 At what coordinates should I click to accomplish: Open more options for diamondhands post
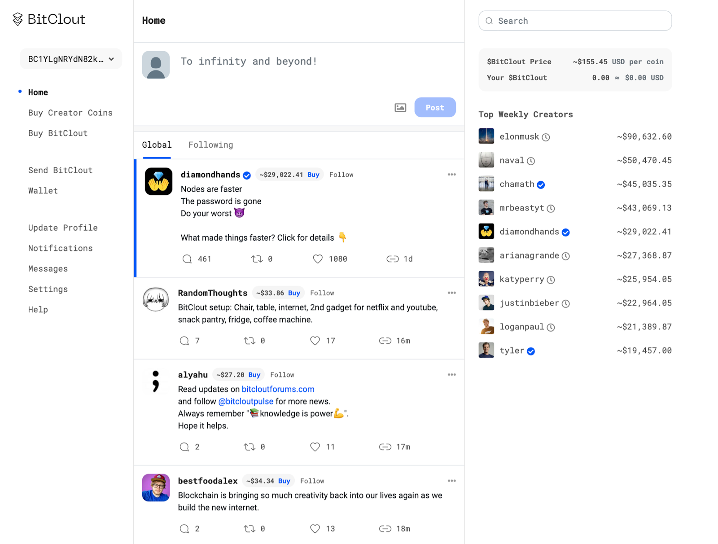pyautogui.click(x=451, y=175)
